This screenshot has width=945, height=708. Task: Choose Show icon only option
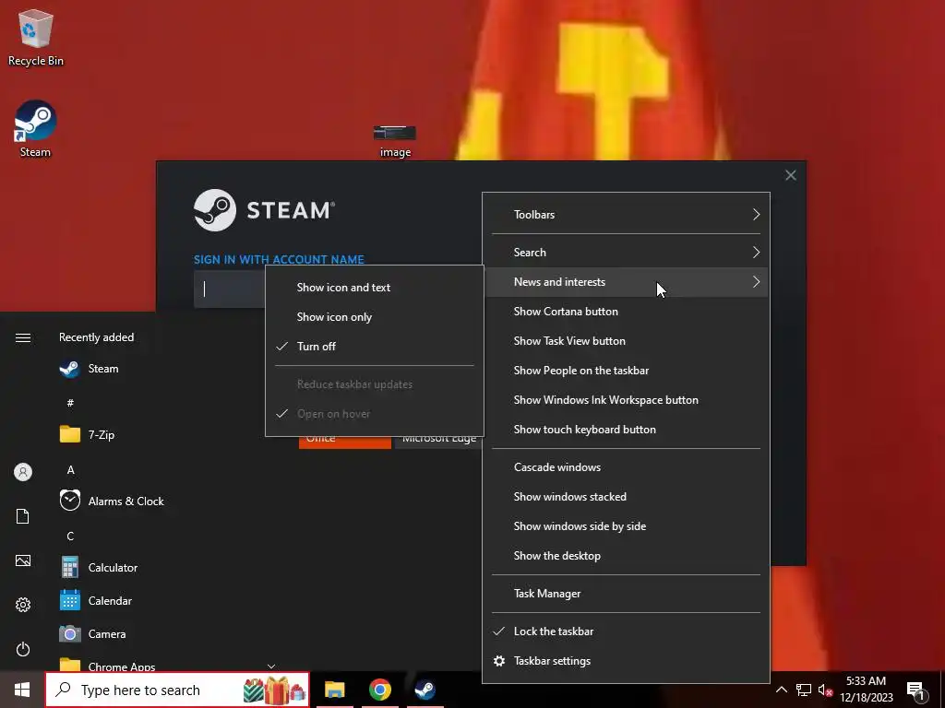coord(375,317)
